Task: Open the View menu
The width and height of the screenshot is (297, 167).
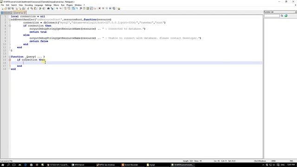Action: point(21,5)
